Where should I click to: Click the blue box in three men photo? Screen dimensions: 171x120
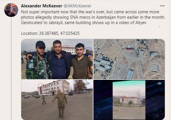click(87, 52)
